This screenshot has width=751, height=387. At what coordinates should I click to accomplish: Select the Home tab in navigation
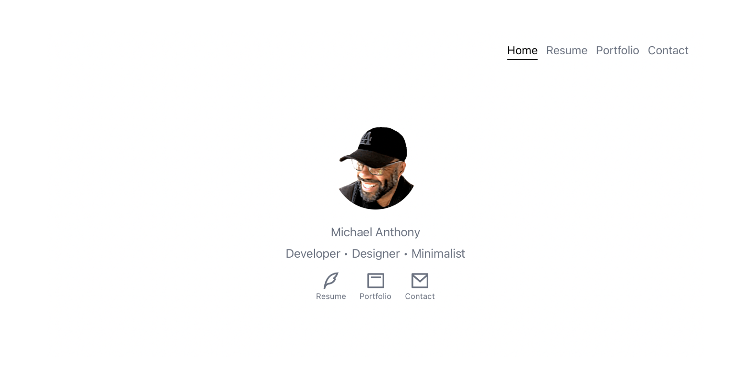pos(522,50)
